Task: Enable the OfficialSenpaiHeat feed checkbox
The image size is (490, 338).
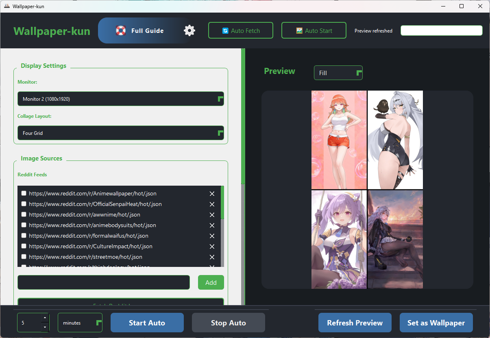Action: (x=24, y=204)
